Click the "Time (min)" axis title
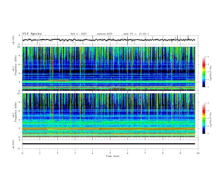 (x=113, y=156)
